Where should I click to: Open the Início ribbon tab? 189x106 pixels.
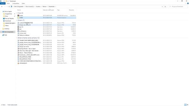[8, 3]
